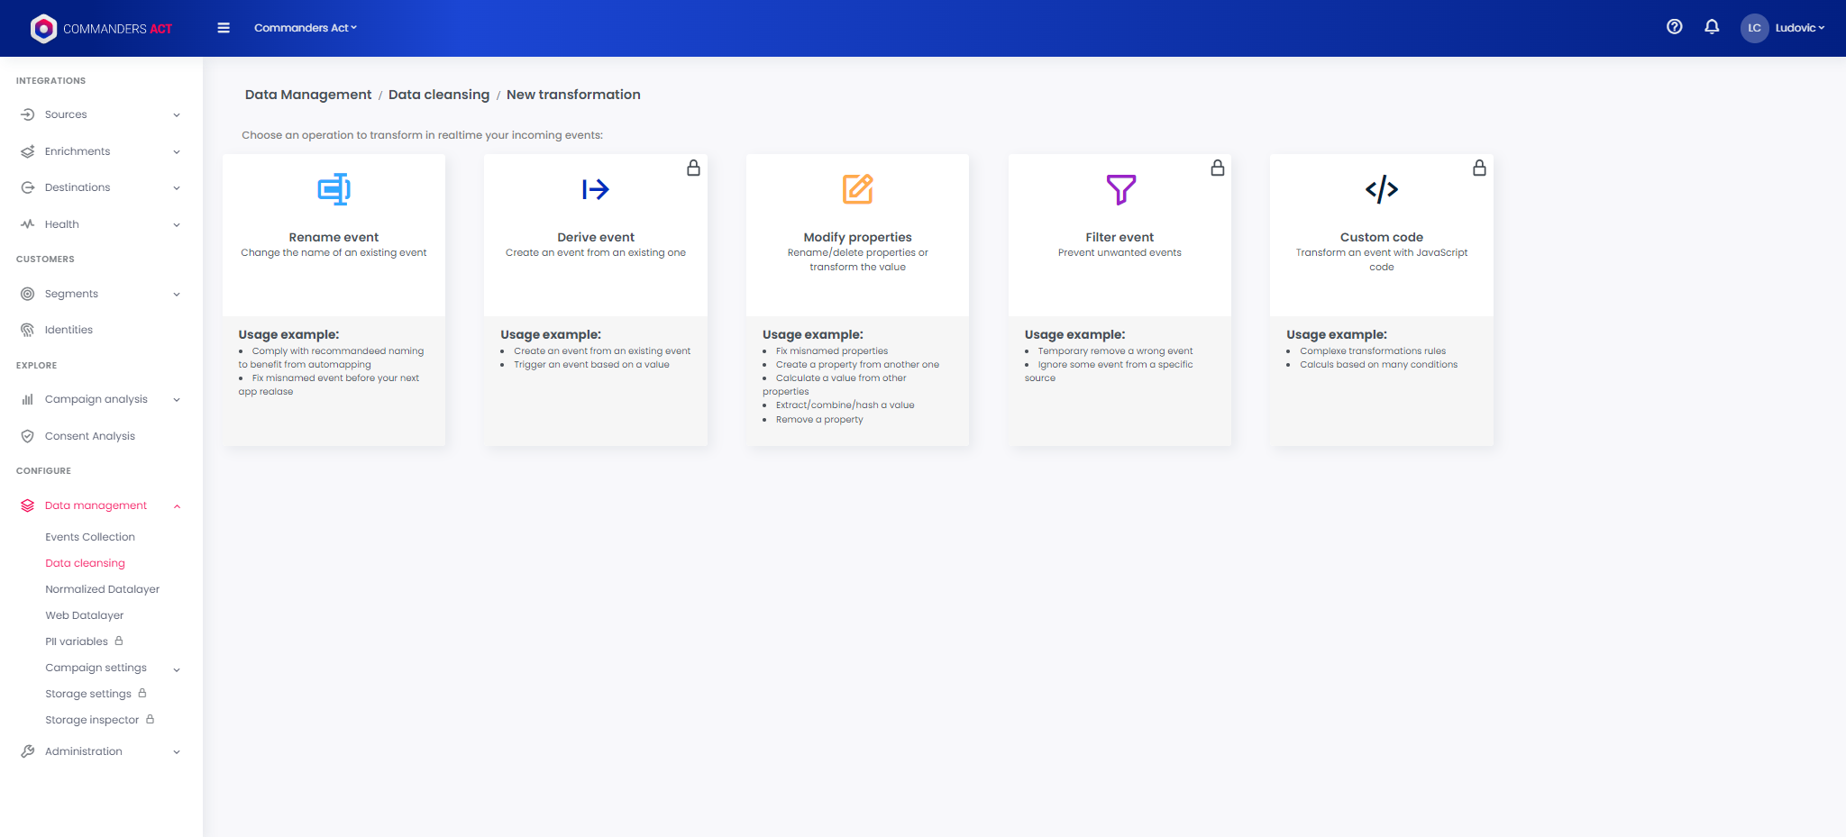This screenshot has height=837, width=1846.
Task: Click the lock icon on Derive event card
Action: [693, 168]
